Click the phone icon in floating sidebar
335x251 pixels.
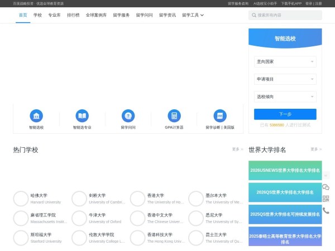pyautogui.click(x=326, y=210)
